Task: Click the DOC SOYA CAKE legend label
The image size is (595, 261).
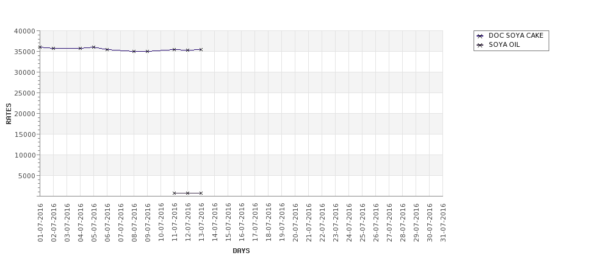Action: click(516, 35)
